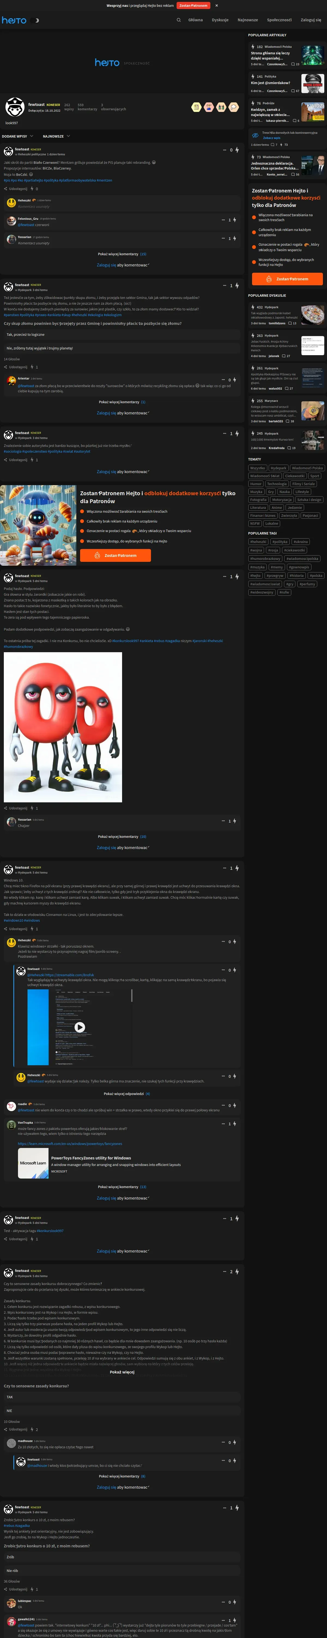Upvote lightning on roadie's comment

tap(235, 1105)
